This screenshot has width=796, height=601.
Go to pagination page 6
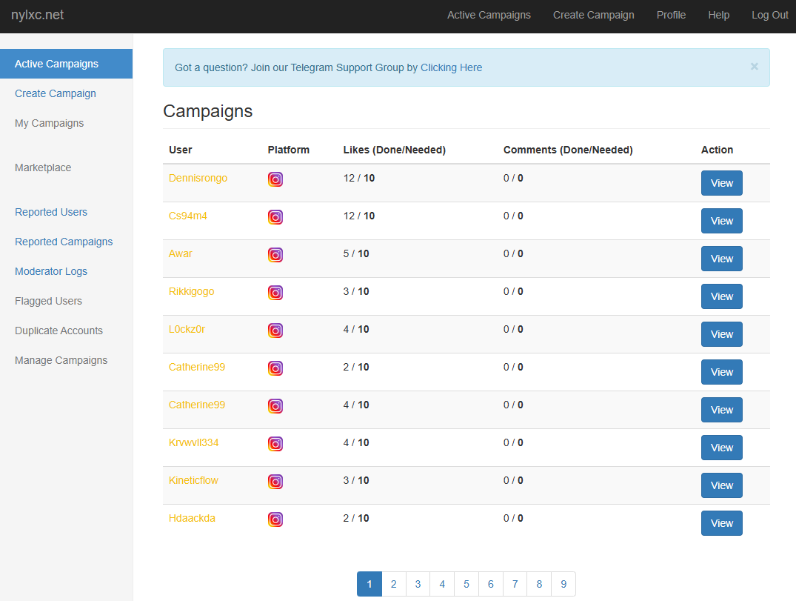[x=490, y=584]
